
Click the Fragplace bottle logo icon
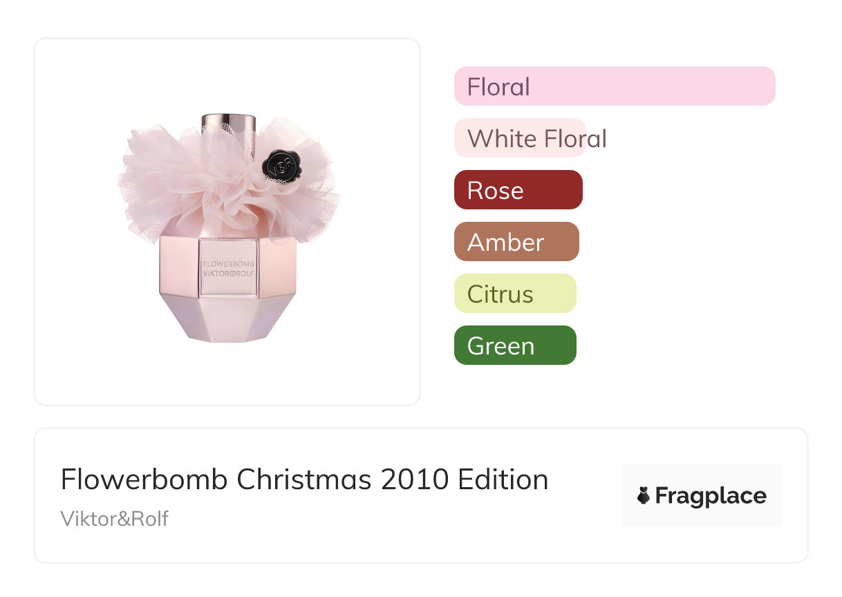[x=644, y=495]
